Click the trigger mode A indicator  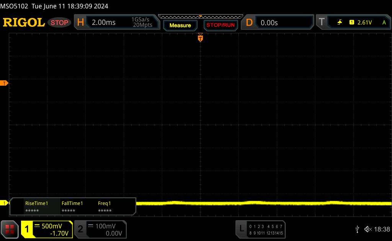[x=384, y=23]
